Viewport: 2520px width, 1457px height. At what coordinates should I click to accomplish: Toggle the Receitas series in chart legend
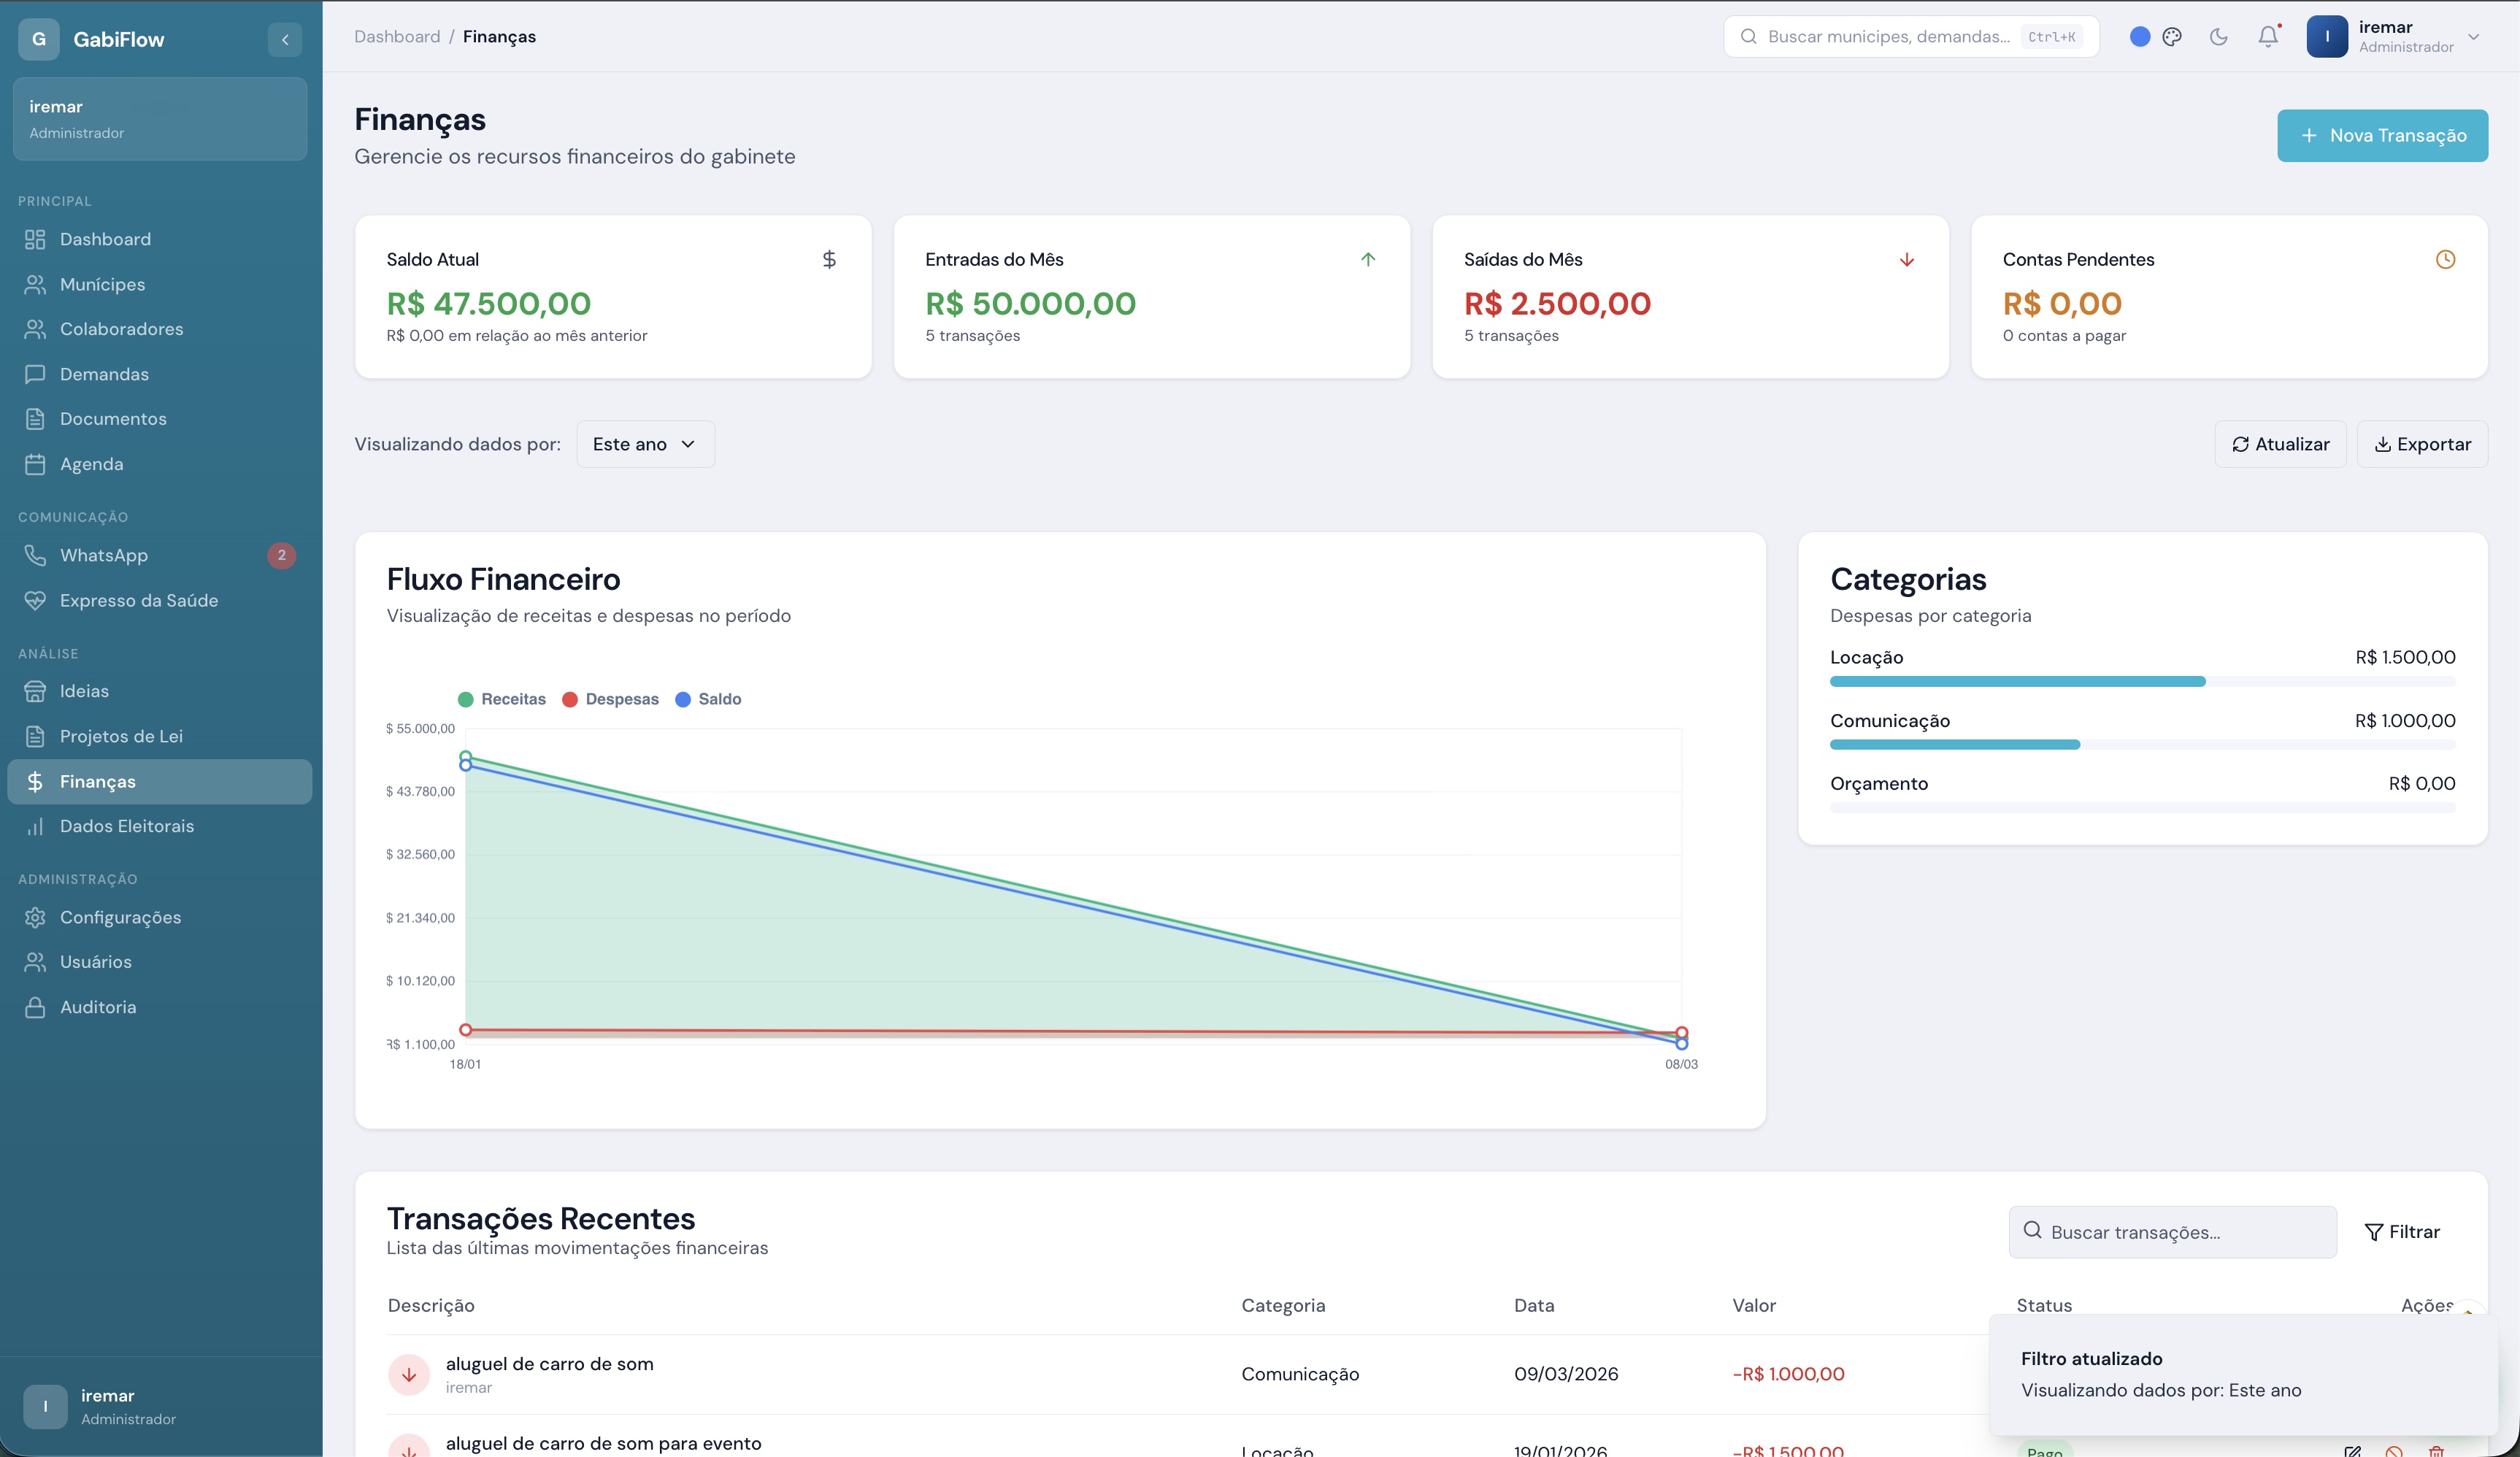point(502,699)
